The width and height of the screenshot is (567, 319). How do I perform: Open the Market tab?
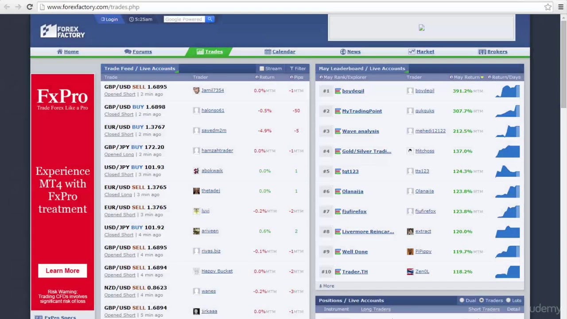pos(421,52)
